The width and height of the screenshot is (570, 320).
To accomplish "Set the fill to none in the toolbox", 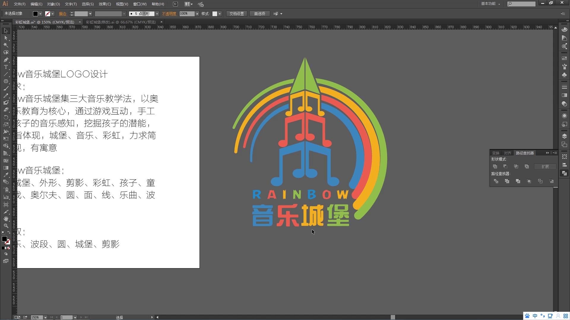I will [x=9, y=248].
